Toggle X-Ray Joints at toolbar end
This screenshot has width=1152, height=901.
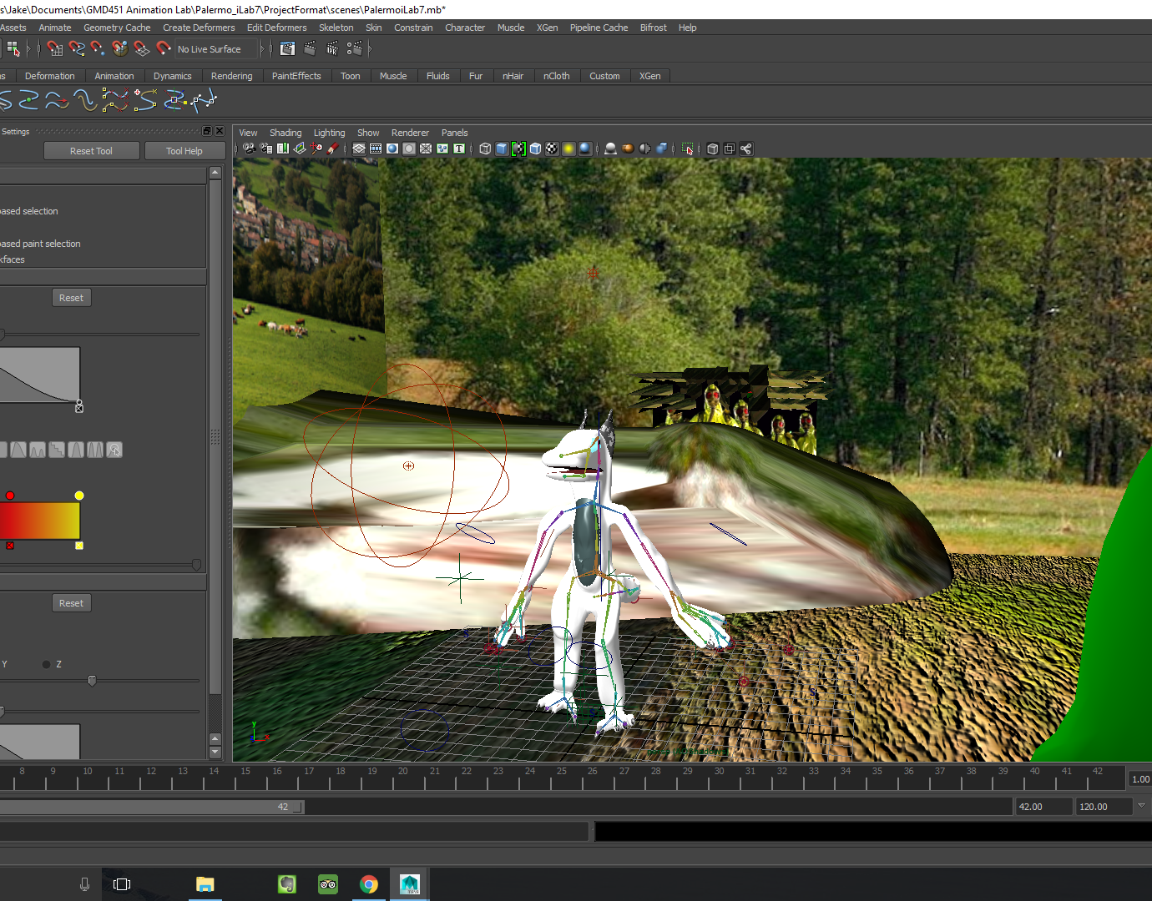pos(745,148)
